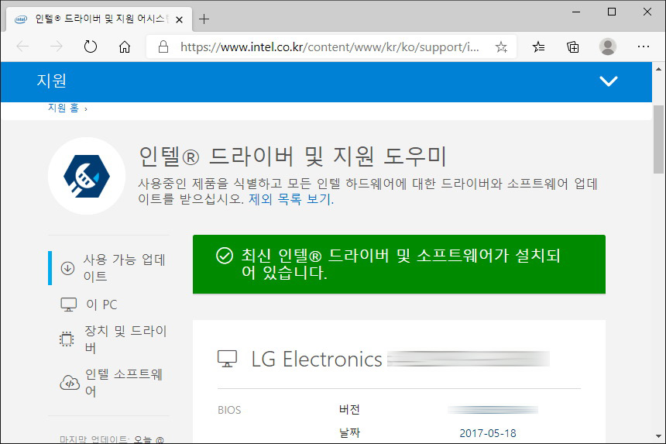
Task: Click the browser back arrow
Action: tap(22, 46)
